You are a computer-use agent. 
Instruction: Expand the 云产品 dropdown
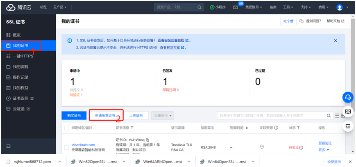point(60,7)
